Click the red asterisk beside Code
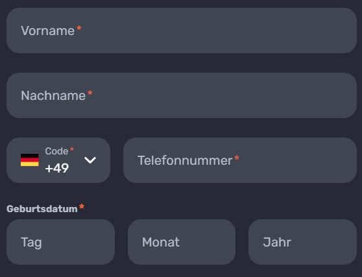This screenshot has width=362, height=277. pos(72,149)
